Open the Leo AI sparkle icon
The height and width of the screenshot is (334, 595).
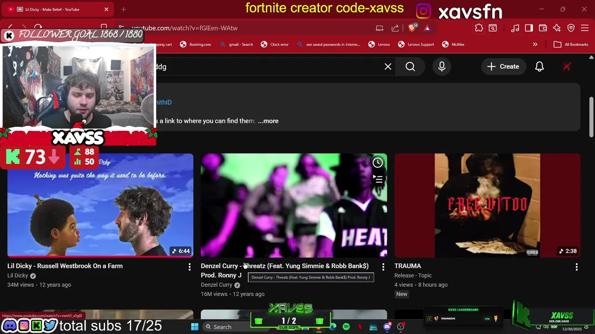(x=557, y=28)
